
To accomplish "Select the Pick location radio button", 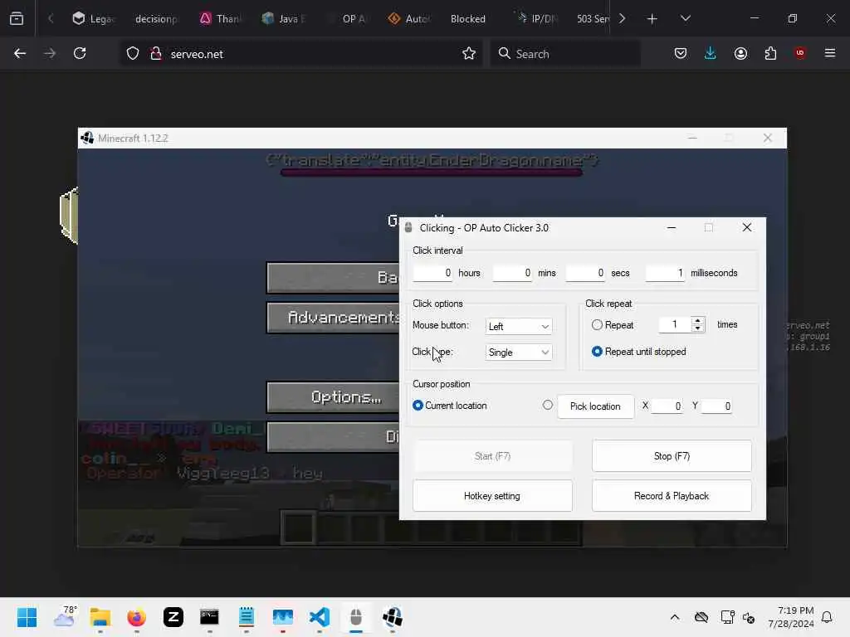I will point(548,405).
